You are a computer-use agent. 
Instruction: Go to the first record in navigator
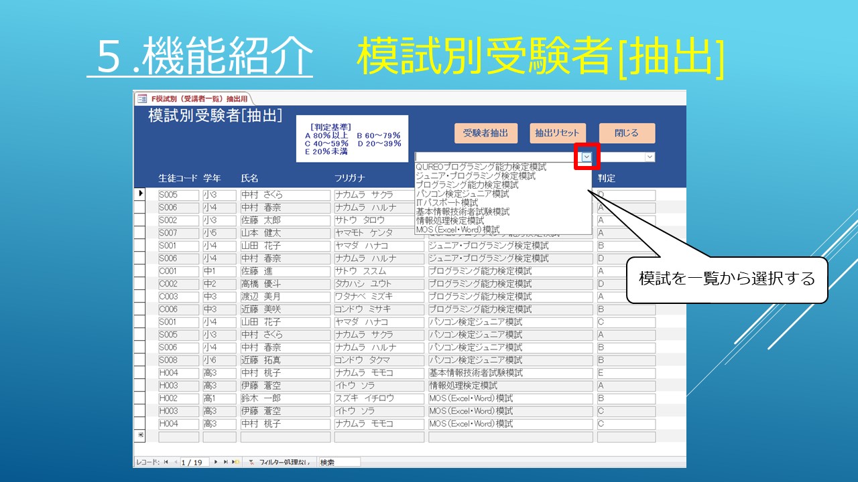[x=166, y=462]
